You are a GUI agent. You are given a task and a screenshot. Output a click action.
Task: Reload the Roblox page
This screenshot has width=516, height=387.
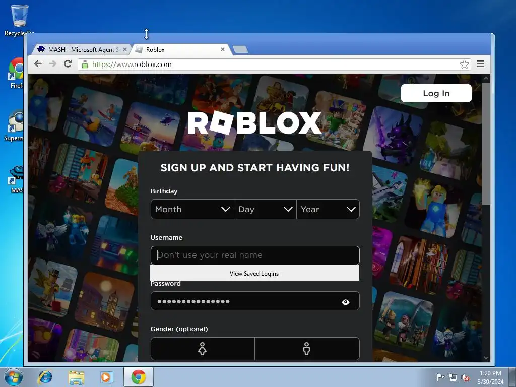tap(68, 64)
